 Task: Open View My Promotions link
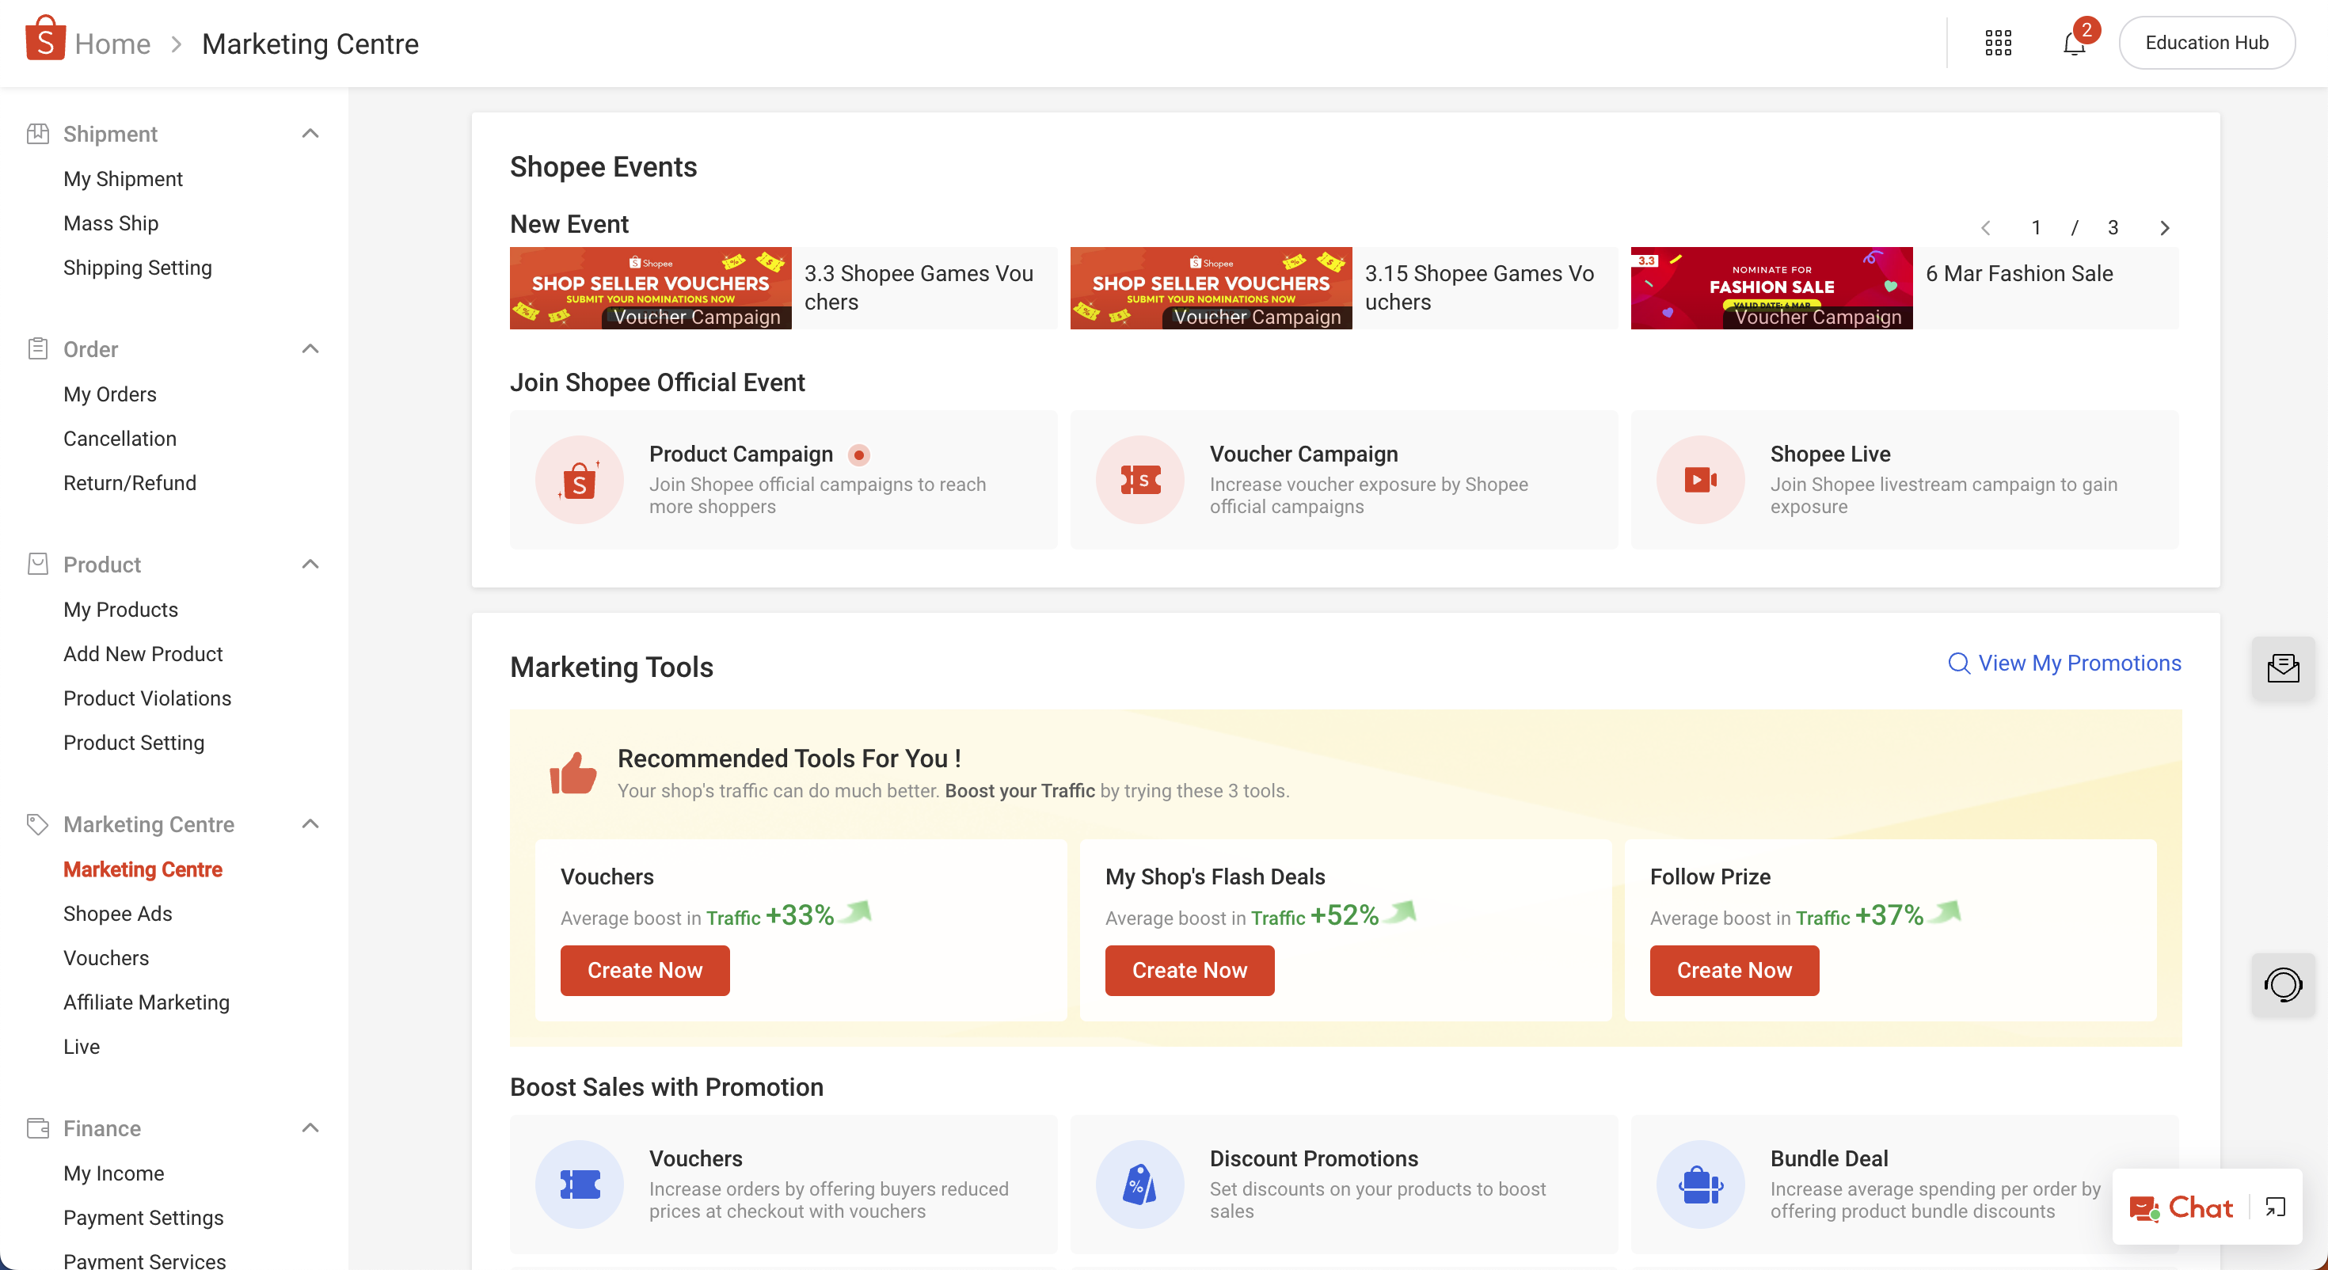click(2064, 663)
